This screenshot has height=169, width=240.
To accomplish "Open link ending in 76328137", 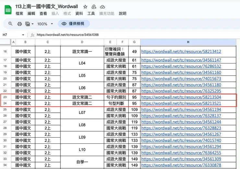I will click(x=181, y=116).
